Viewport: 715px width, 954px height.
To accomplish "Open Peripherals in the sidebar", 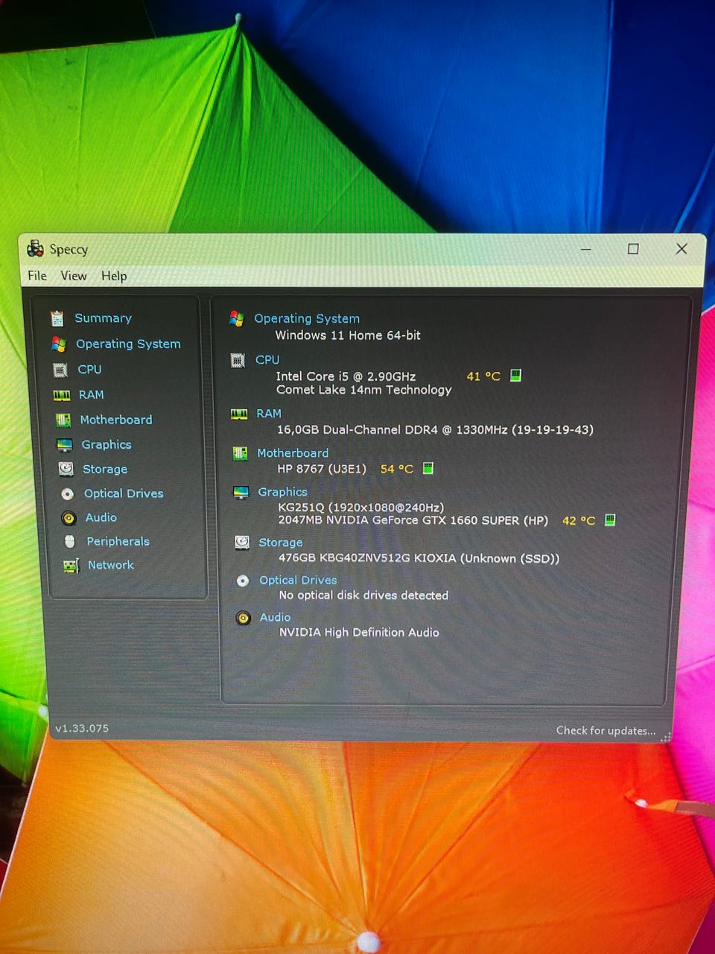I will (x=118, y=541).
